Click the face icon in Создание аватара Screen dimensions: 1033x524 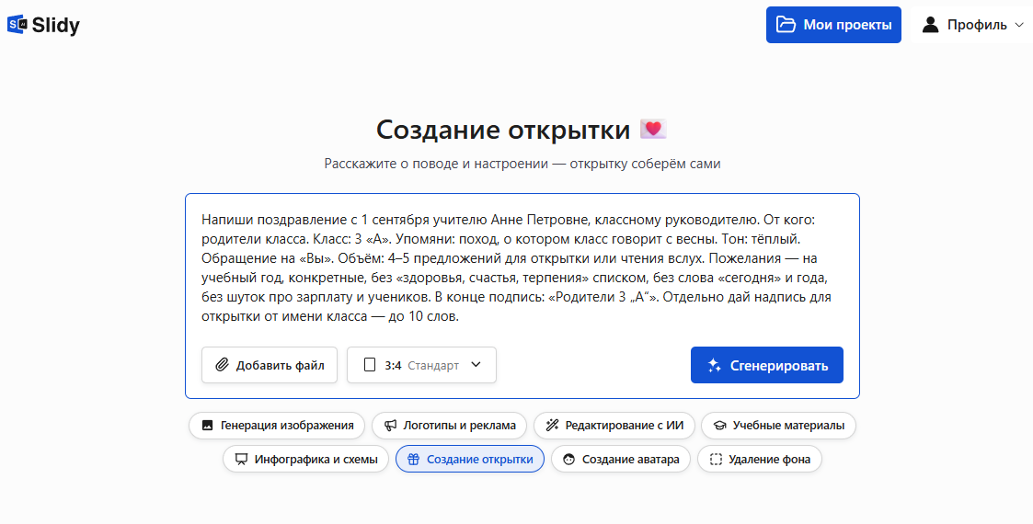(x=569, y=459)
